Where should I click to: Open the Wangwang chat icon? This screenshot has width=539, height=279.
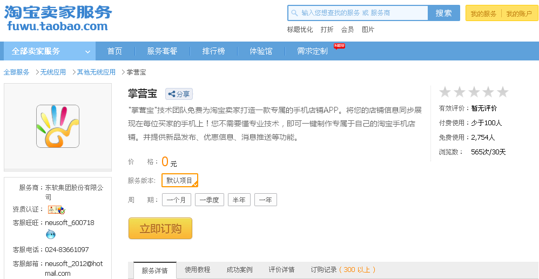pyautogui.click(x=51, y=234)
